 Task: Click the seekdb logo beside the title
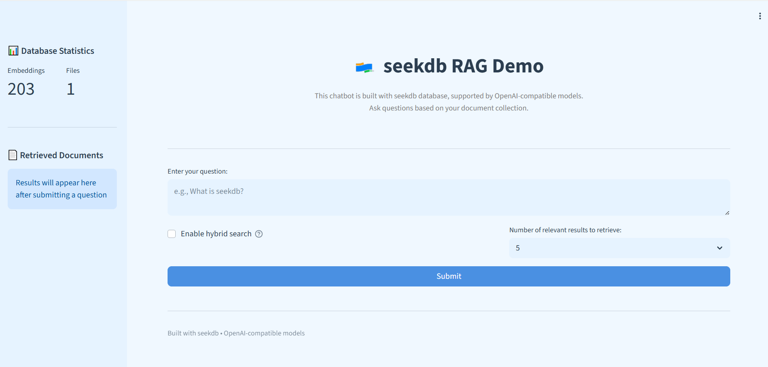coord(364,67)
